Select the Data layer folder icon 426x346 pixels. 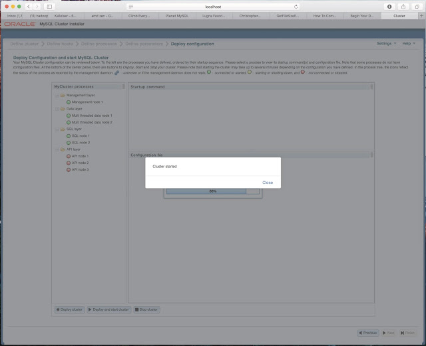(x=63, y=109)
